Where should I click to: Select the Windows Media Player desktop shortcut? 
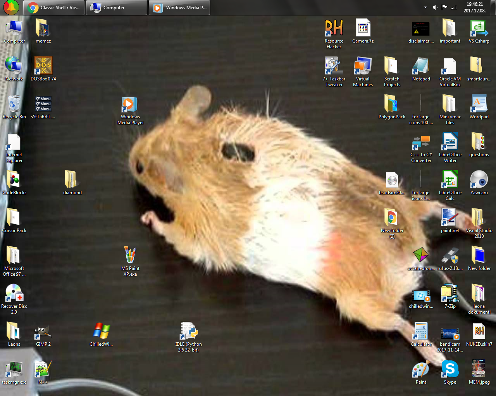coord(130,104)
